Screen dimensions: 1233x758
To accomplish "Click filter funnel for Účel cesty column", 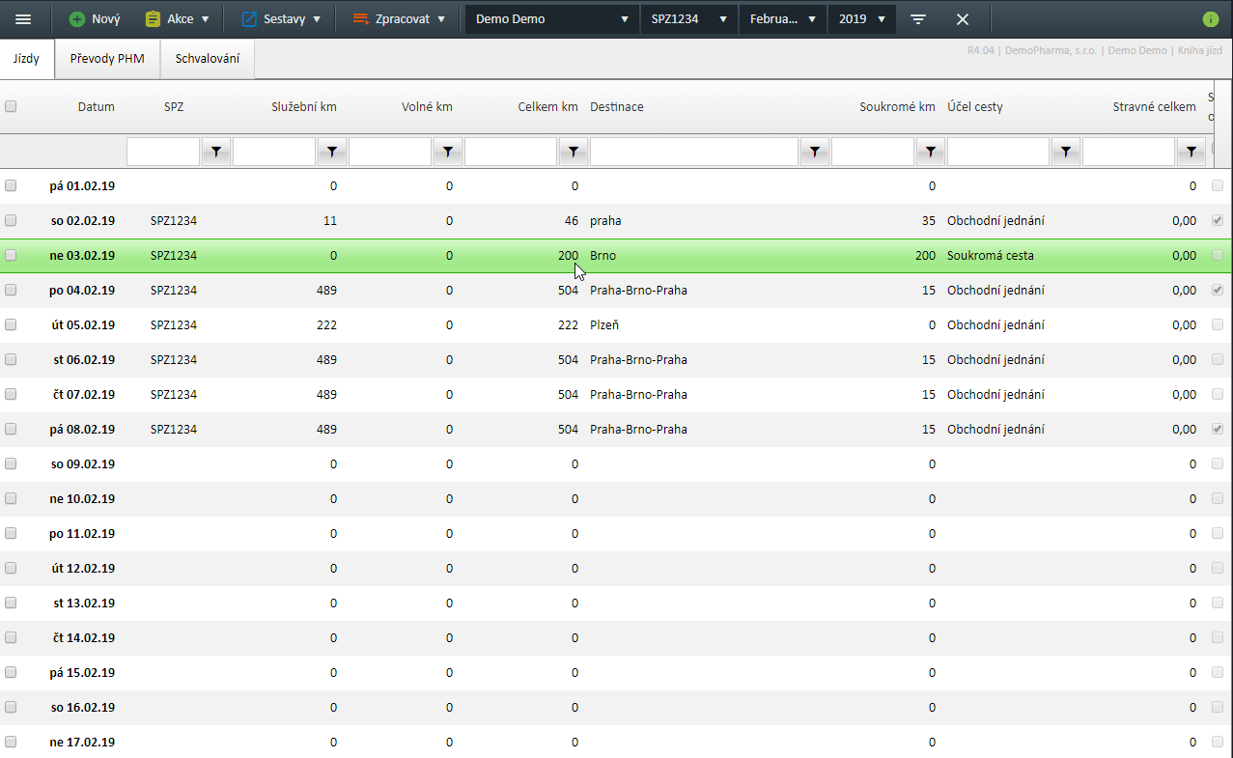I will tap(1066, 152).
